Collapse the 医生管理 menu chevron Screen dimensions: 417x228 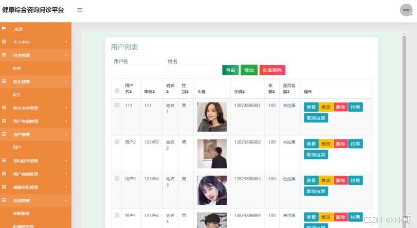click(66, 81)
